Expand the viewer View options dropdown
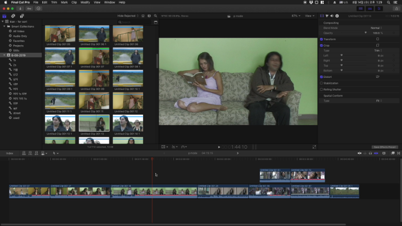The width and height of the screenshot is (402, 226). click(x=310, y=16)
